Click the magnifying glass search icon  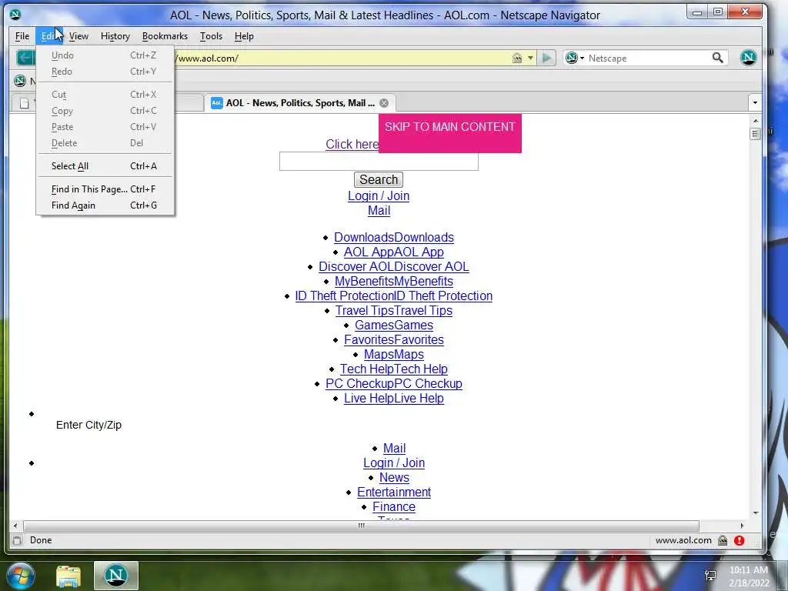click(718, 58)
